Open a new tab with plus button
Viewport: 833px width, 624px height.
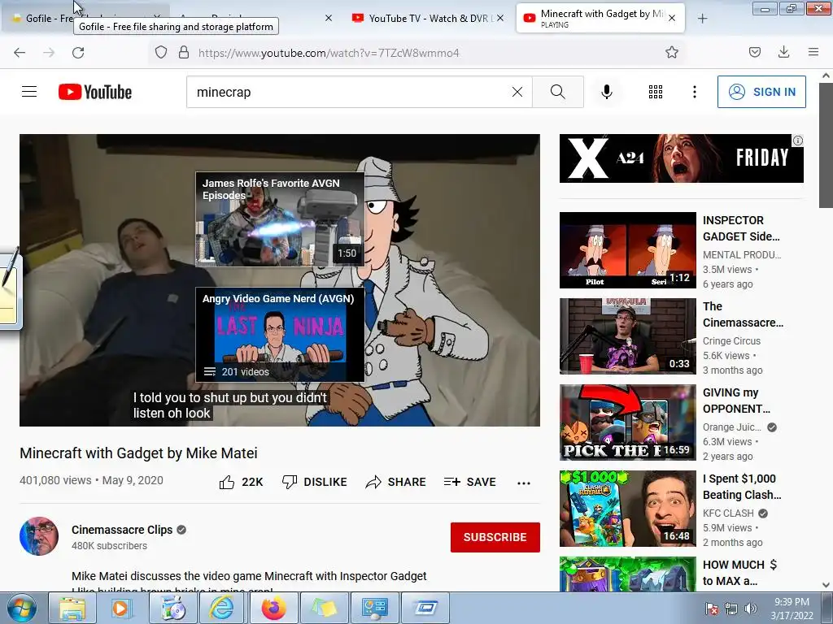pyautogui.click(x=702, y=19)
